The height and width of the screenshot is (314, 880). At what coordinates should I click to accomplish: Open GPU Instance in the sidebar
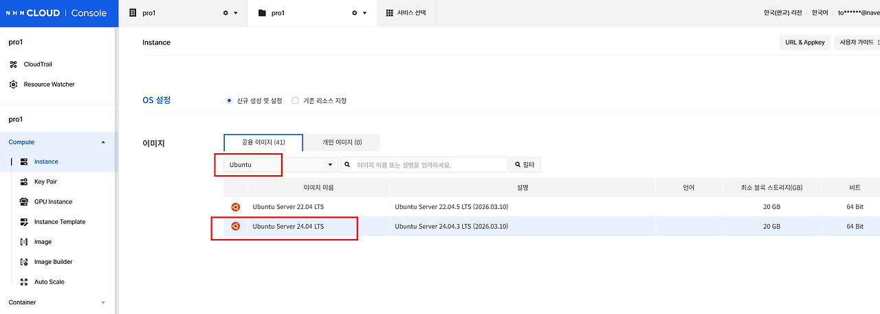53,202
